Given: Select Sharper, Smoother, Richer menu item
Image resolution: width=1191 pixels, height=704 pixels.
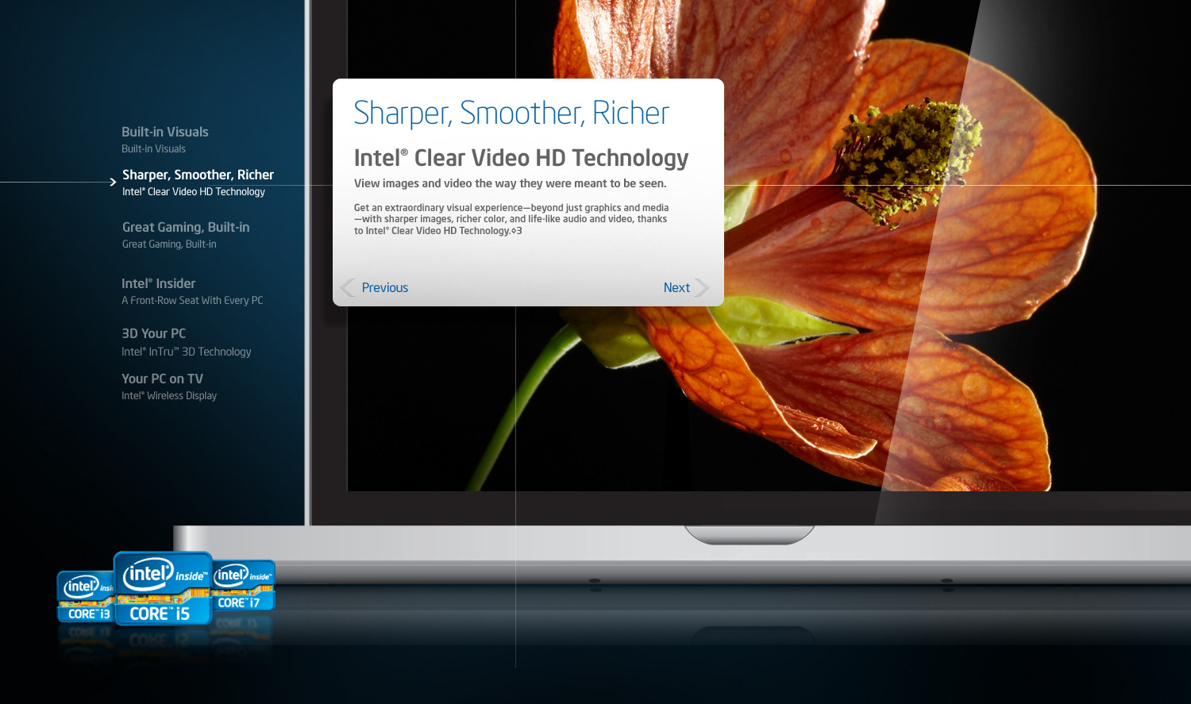Looking at the screenshot, I should pos(198,175).
